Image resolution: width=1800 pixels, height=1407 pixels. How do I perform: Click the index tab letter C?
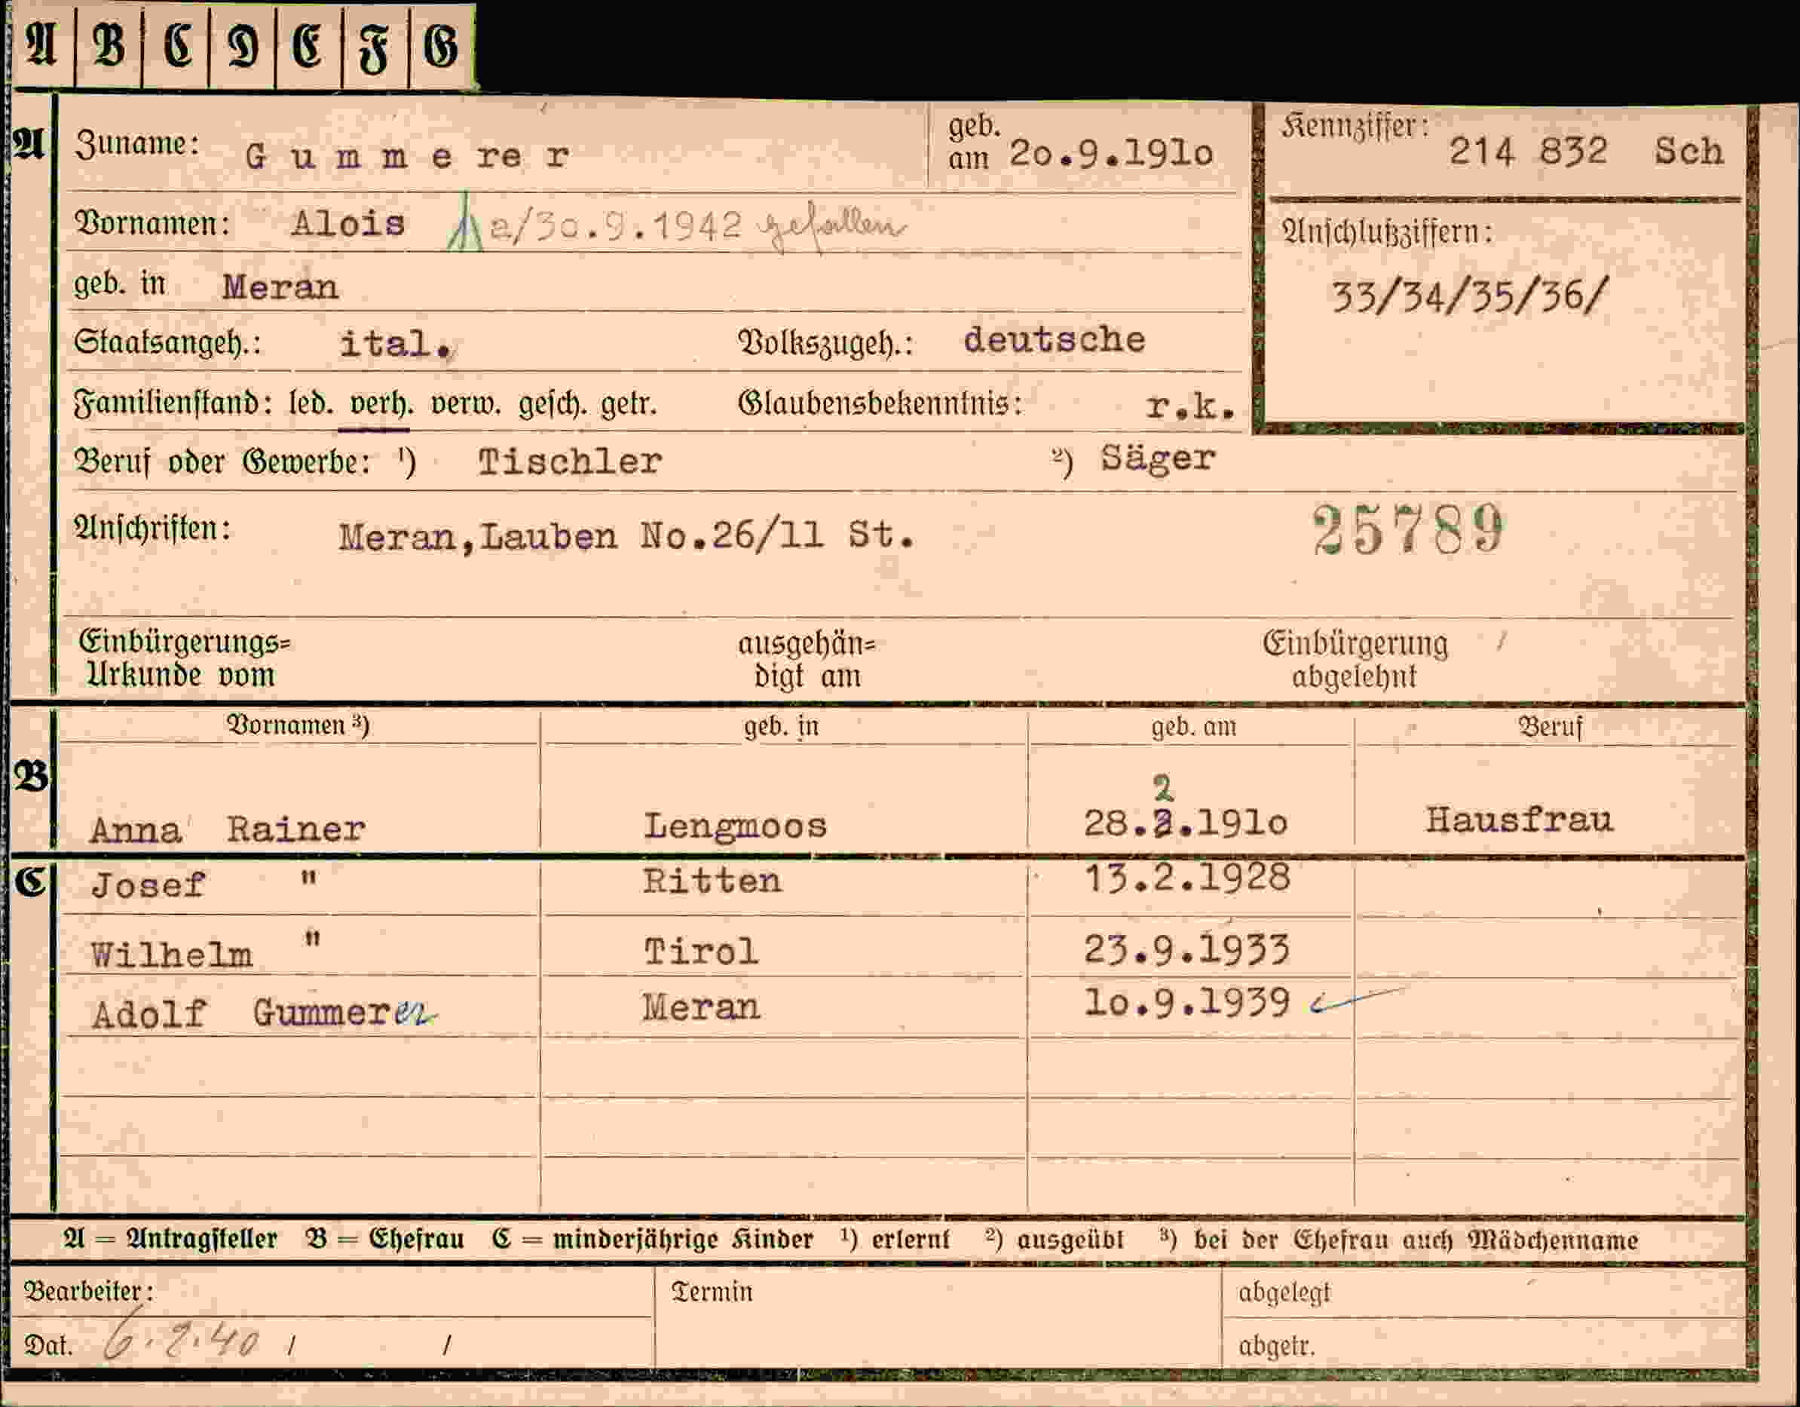click(x=176, y=45)
